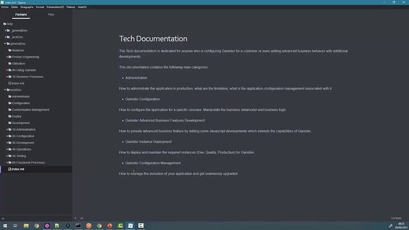The image size is (409, 230).
Task: Open Task View on the taskbar
Action: click(x=15, y=226)
